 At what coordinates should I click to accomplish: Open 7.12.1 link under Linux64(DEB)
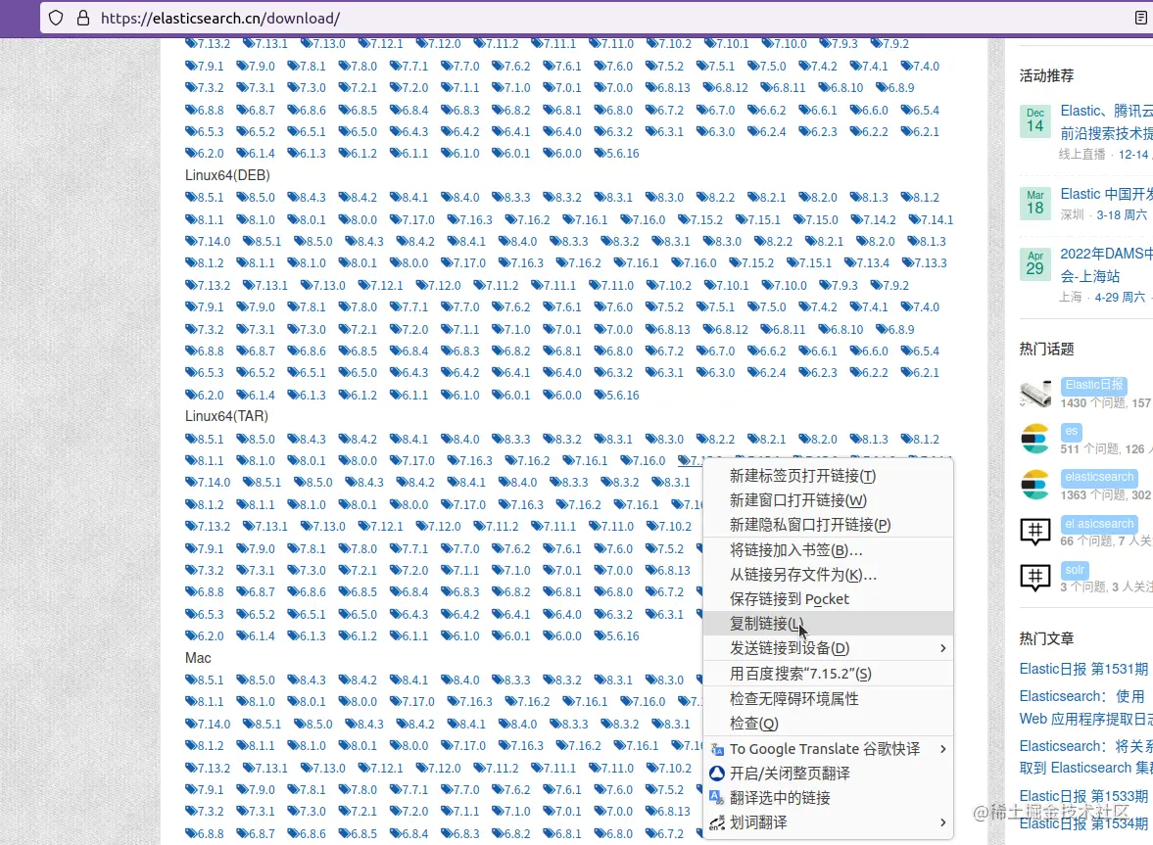380,285
